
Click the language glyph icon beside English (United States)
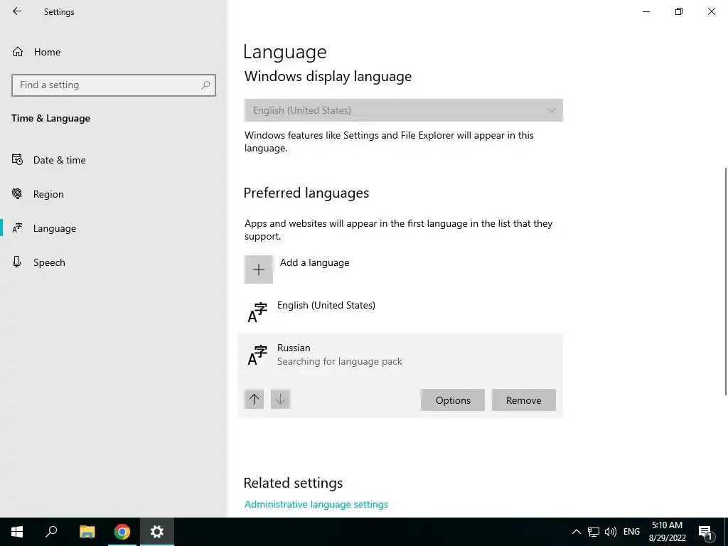(257, 312)
